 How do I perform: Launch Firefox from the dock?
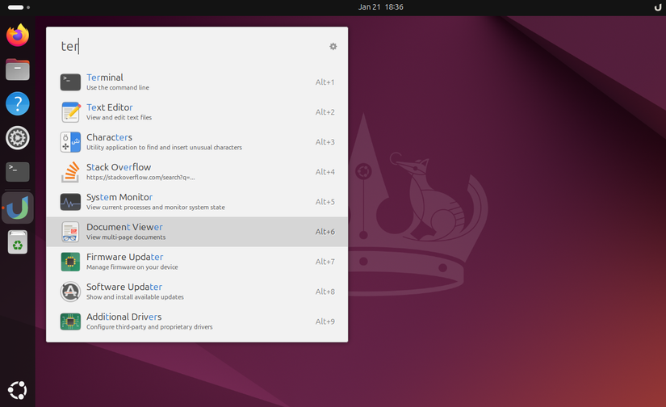18,35
